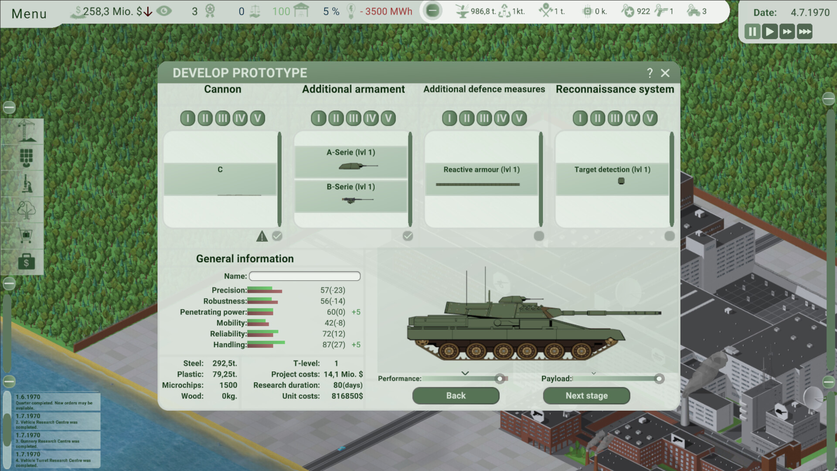Screen dimensions: 837x471
Task: Click the prototype Name input field
Action: (304, 276)
